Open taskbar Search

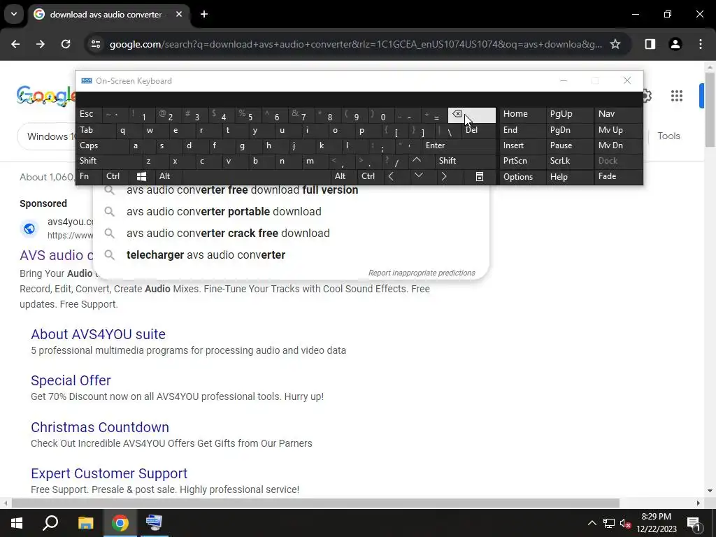(x=50, y=523)
